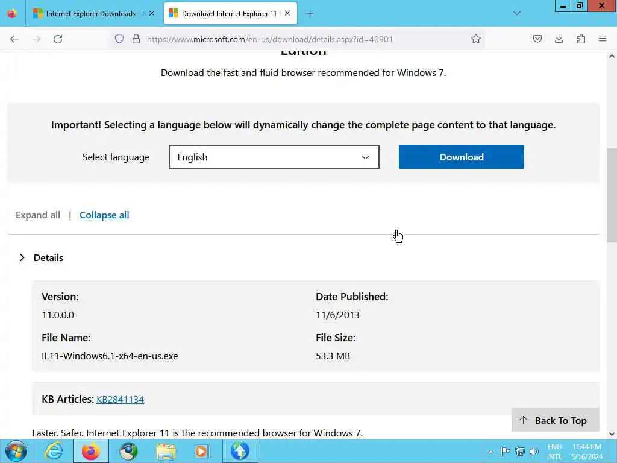Screen dimensions: 617x463
Task: Open the Windows Start menu
Action: (16, 451)
